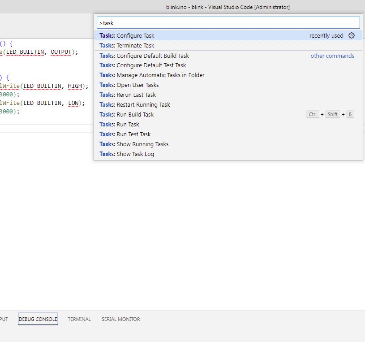Select Tasks: Run Task entry
365x342 pixels.
(119, 125)
